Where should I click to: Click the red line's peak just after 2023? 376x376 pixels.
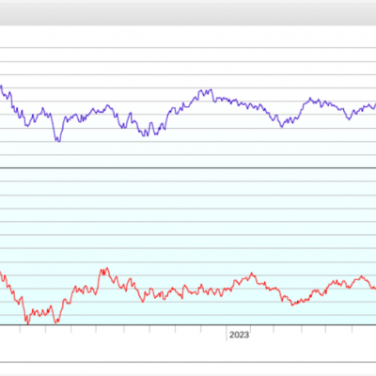pyautogui.click(x=252, y=274)
